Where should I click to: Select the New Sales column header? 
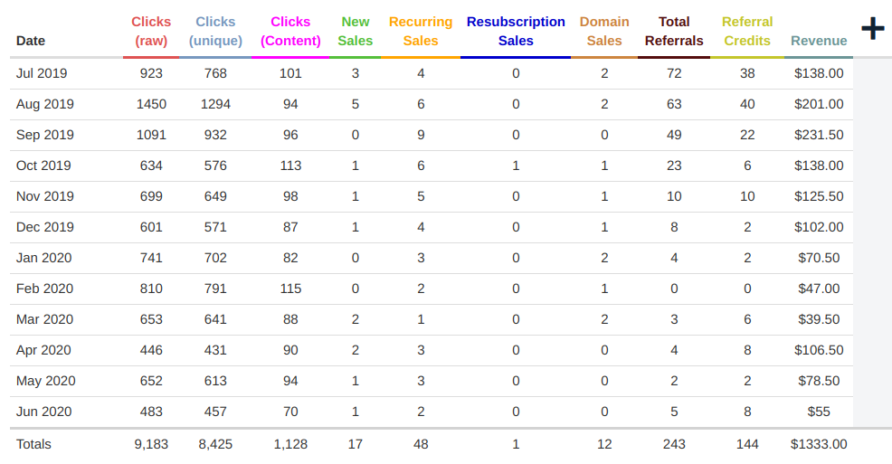coord(355,32)
